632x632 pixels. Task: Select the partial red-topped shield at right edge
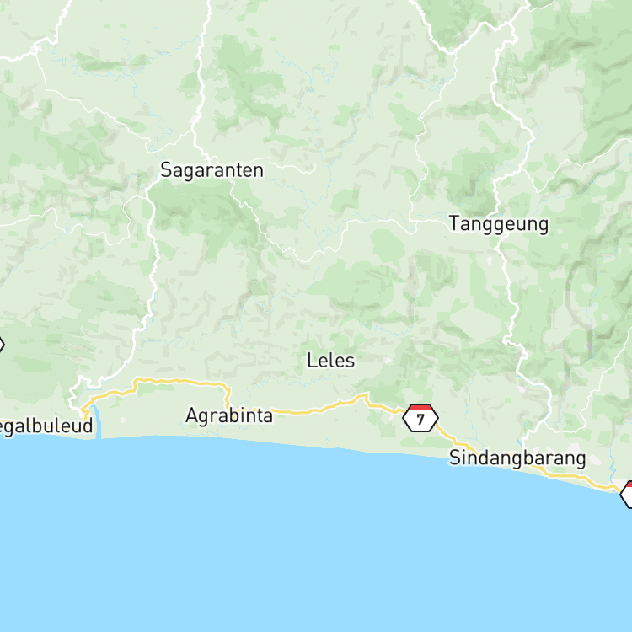click(x=626, y=494)
